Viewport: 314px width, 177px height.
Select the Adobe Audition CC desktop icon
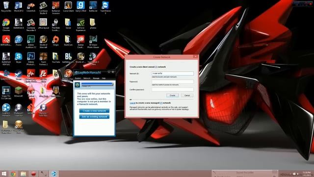coord(31,42)
